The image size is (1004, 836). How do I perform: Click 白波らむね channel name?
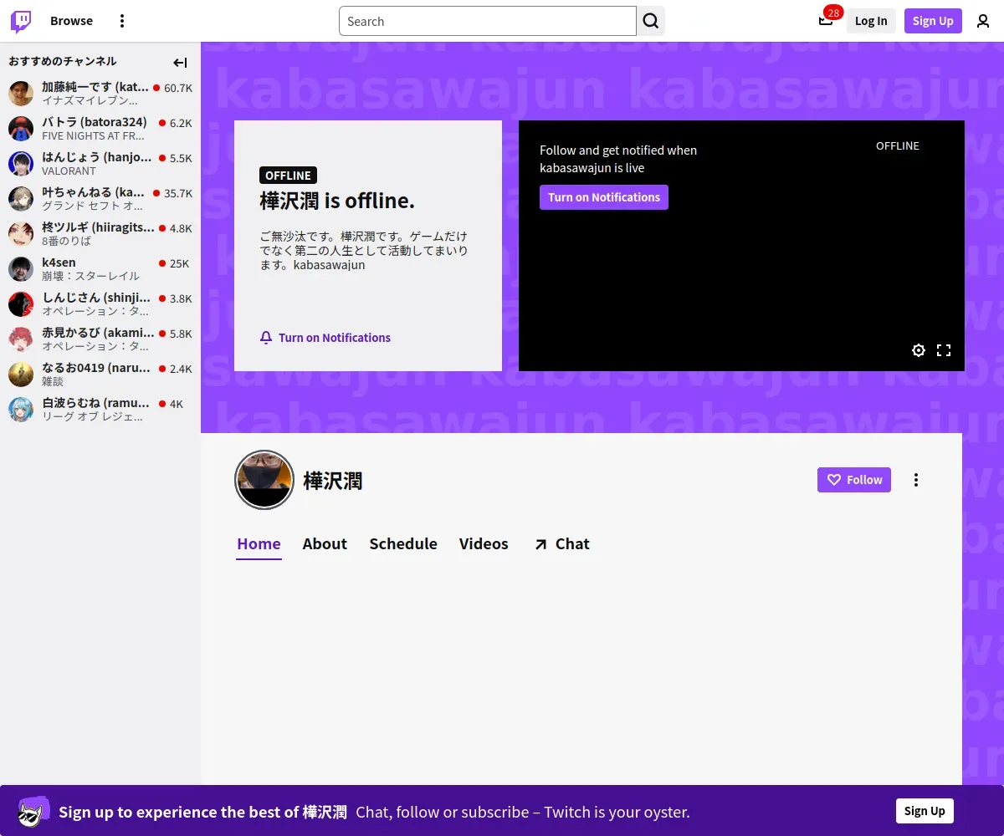coord(96,403)
